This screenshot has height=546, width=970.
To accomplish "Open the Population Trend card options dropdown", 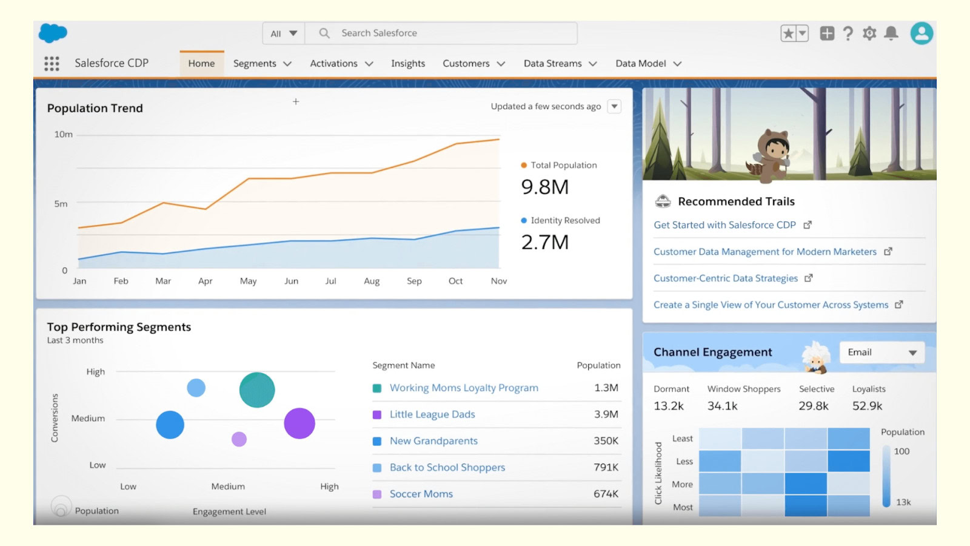I will click(x=614, y=106).
